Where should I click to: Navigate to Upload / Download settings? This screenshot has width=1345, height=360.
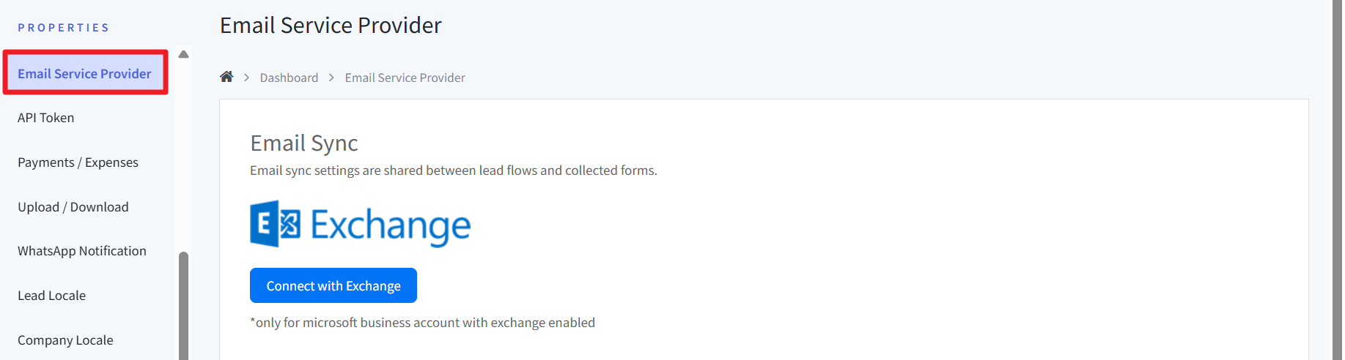[x=73, y=207]
